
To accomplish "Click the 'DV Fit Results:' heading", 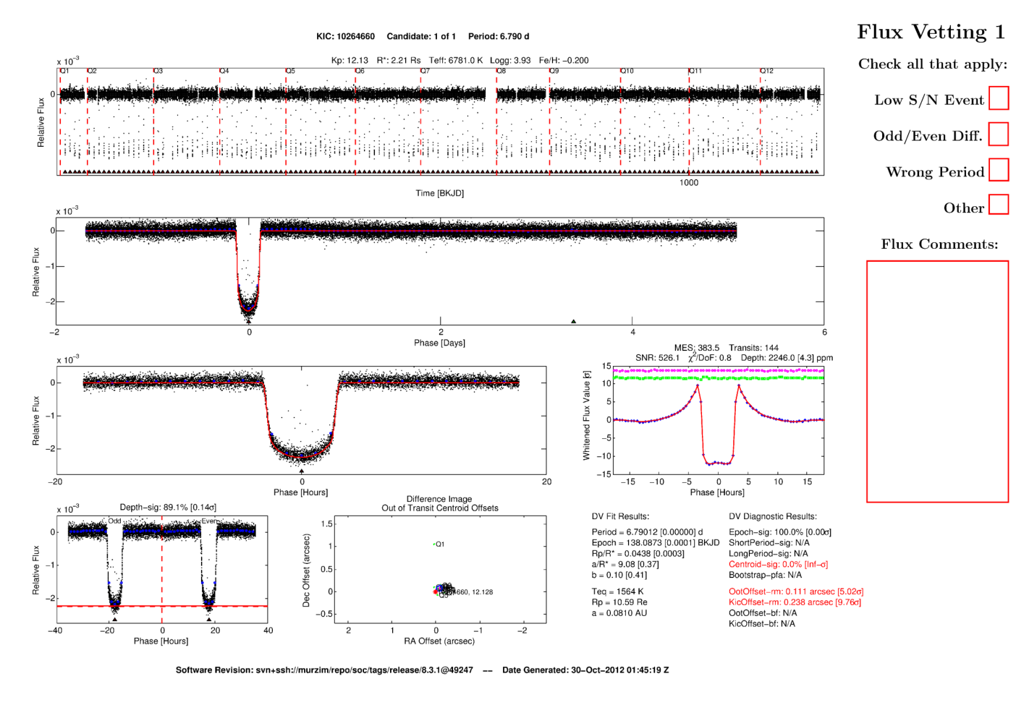I will tap(620, 516).
